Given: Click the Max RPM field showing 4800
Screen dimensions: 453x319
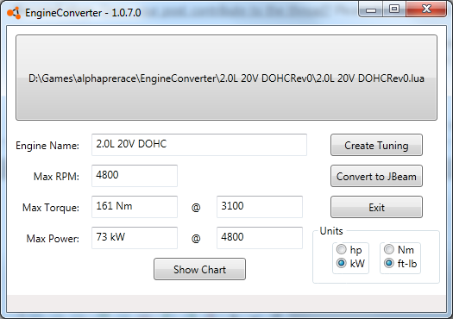Looking at the screenshot, I should point(135,176).
